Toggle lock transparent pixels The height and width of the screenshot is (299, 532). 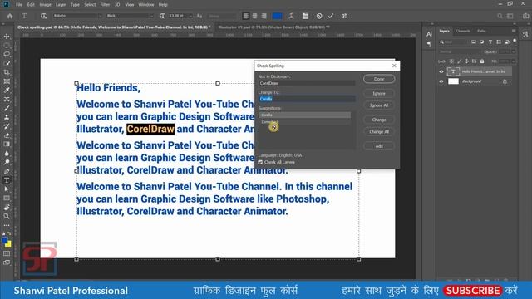(451, 61)
